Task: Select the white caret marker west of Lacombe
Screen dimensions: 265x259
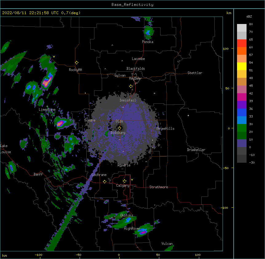Action: click(122, 61)
